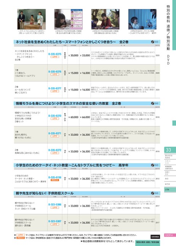This screenshot has width=176, height=246.
Task: Click the green 特別の教科 道徳/特別活動 footer label
Action: (147, 242)
